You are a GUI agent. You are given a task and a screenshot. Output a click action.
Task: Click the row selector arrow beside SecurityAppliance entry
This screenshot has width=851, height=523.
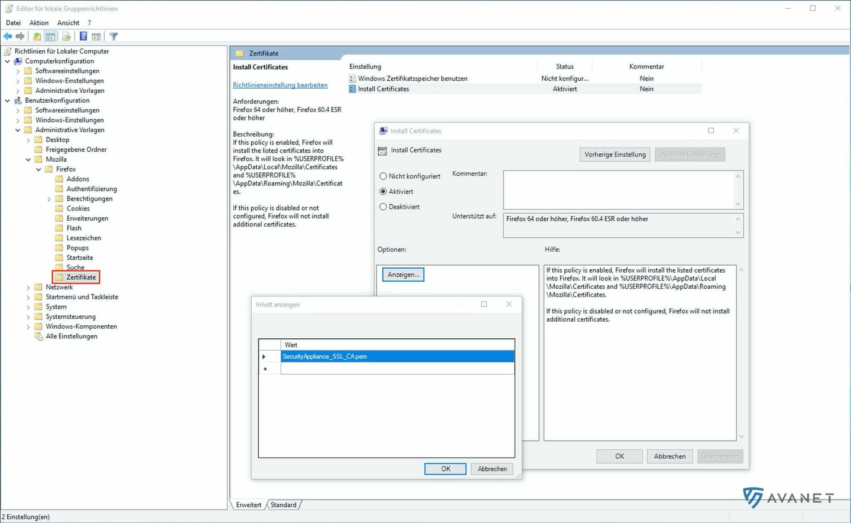(264, 357)
